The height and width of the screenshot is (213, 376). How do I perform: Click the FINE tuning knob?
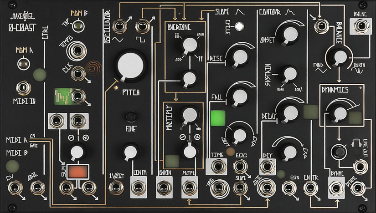coord(131,117)
